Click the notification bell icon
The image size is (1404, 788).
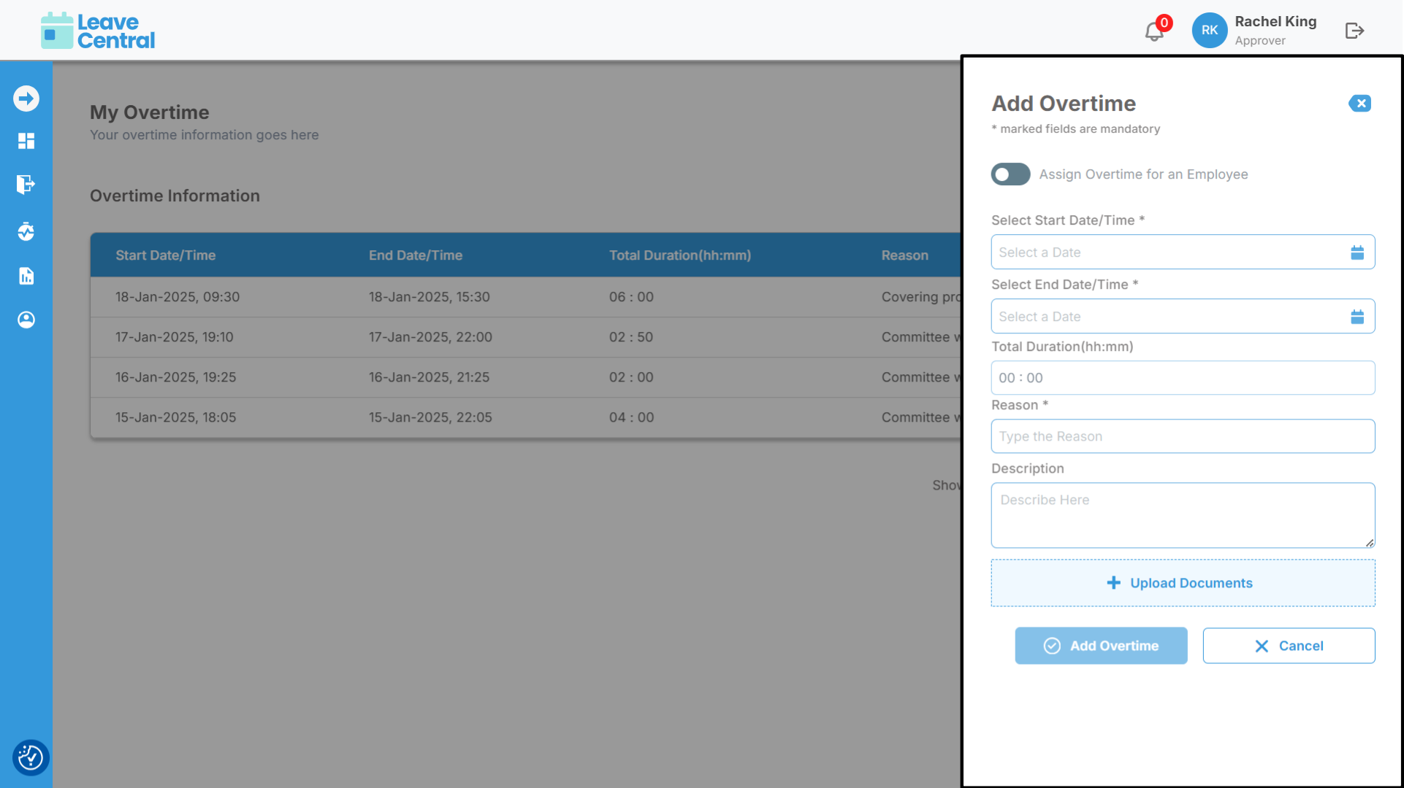[1154, 31]
